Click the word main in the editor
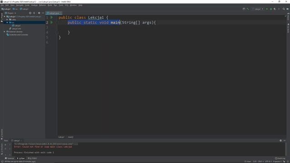The width and height of the screenshot is (290, 163). coord(115,23)
